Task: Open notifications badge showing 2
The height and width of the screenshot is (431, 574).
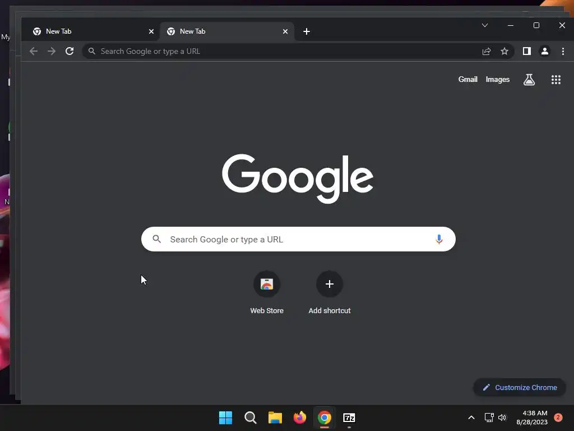Action: pyautogui.click(x=558, y=418)
